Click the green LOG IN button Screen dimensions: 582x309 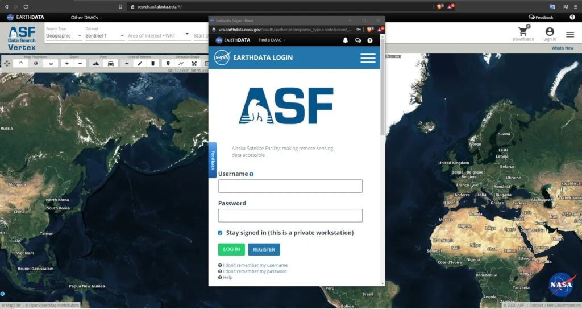(232, 249)
